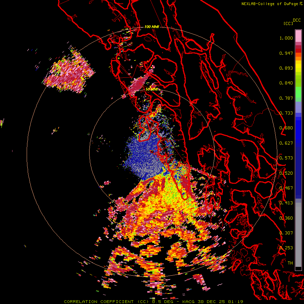Screen dimensions: 304x304
Task: Select the 0.360 legend value
Action: coord(286,218)
